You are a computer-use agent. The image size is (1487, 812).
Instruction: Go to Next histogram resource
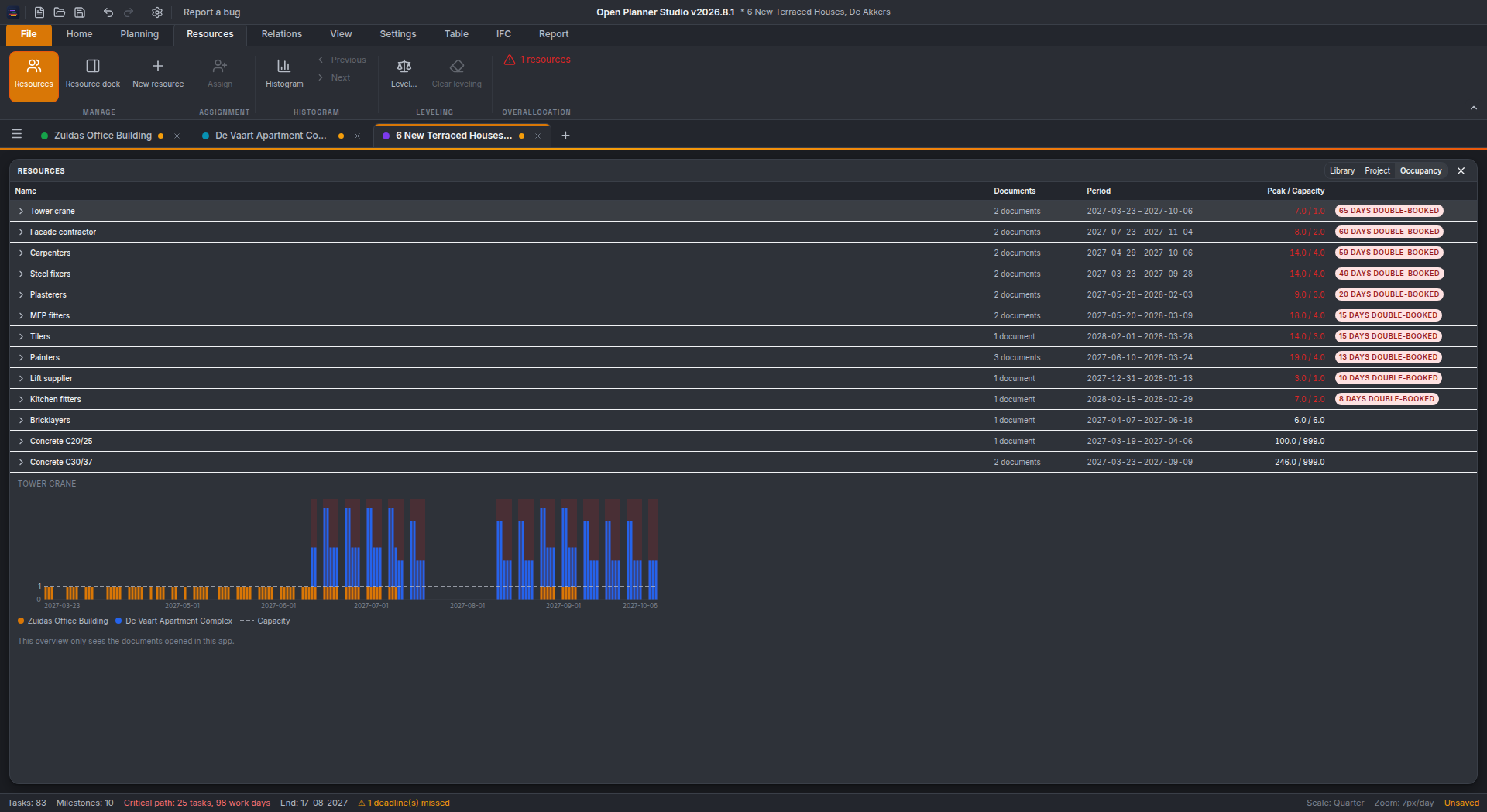[x=335, y=77]
